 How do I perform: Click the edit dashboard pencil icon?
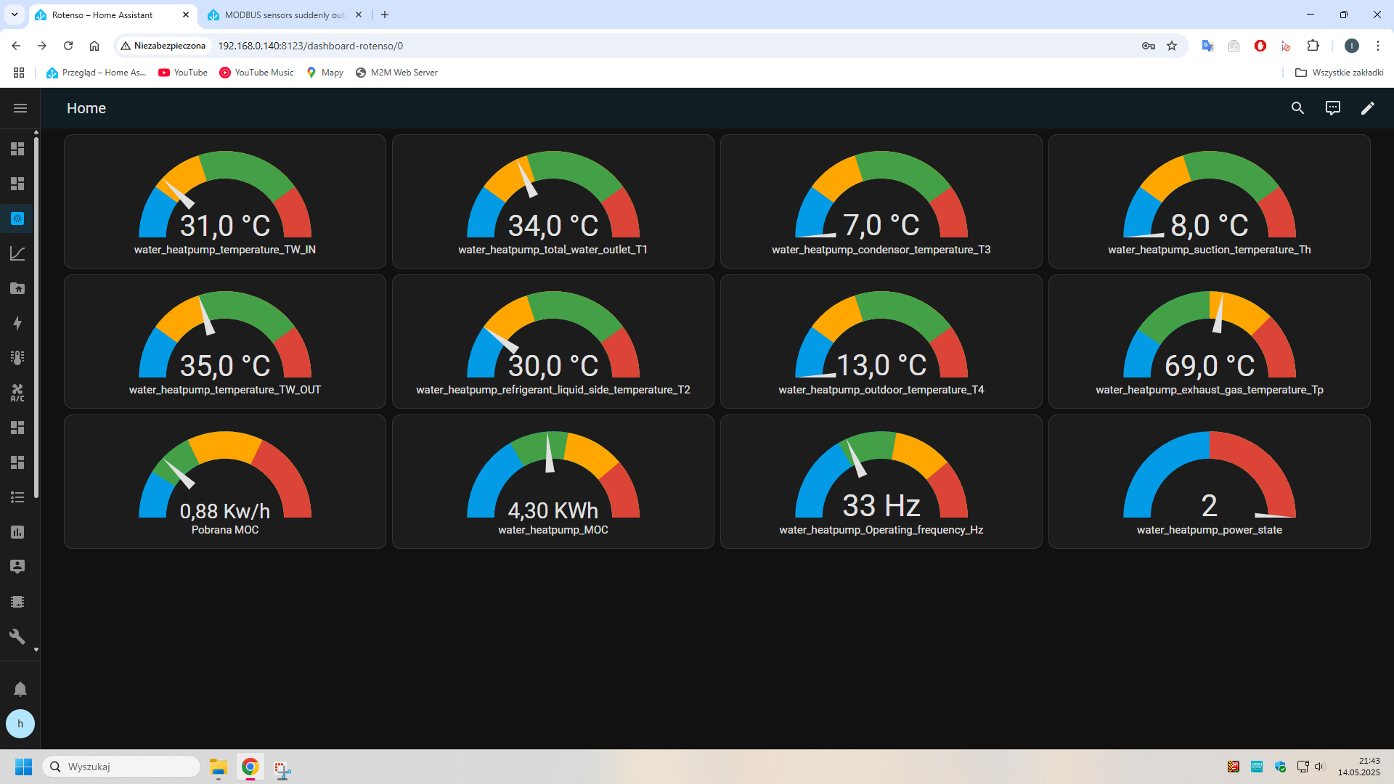coord(1367,108)
